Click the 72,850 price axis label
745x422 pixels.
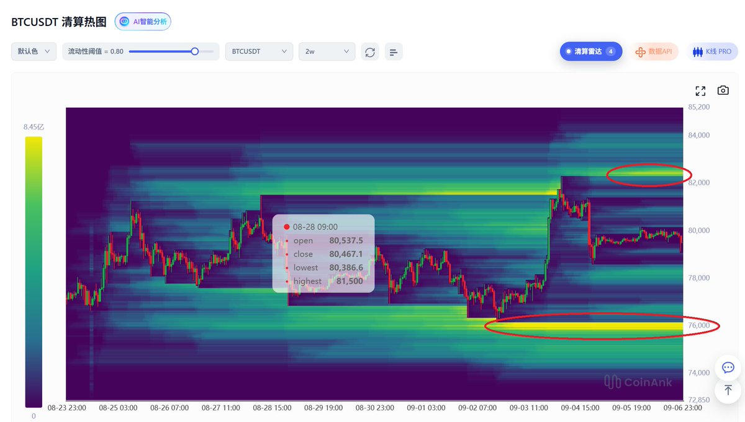point(699,400)
